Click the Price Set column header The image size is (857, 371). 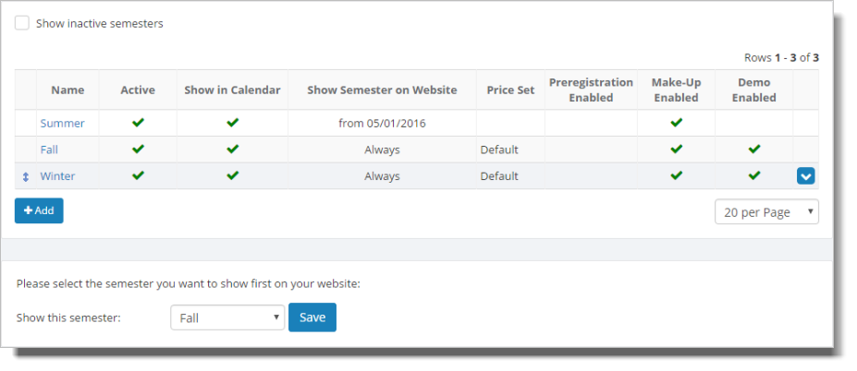tap(510, 90)
